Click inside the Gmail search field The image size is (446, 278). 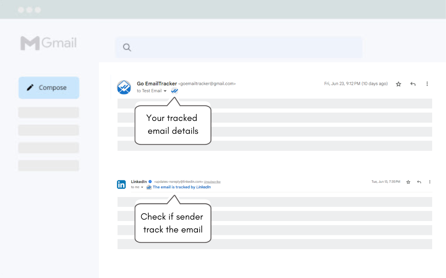(x=240, y=47)
